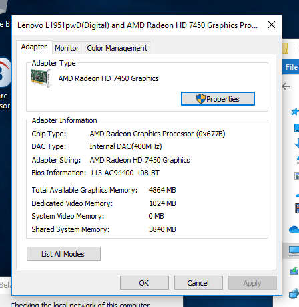Open Documents icon in File Explorer sidebar
Screen dimensions: 299x307
297,160
